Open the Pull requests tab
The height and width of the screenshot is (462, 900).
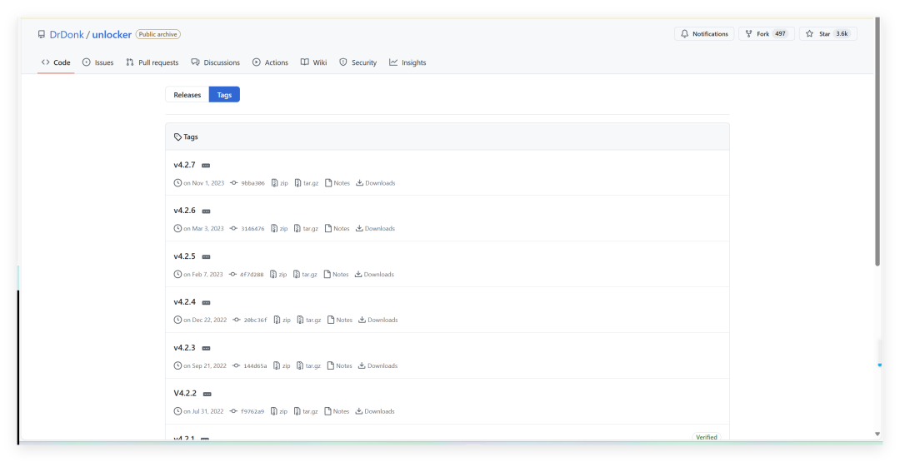tap(152, 62)
